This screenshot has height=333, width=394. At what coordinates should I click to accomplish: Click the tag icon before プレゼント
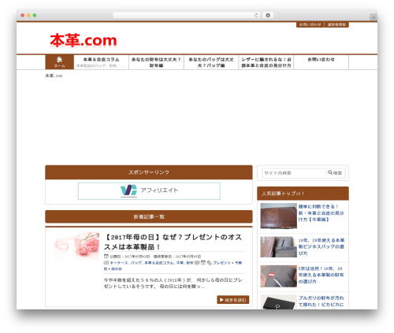210,262
